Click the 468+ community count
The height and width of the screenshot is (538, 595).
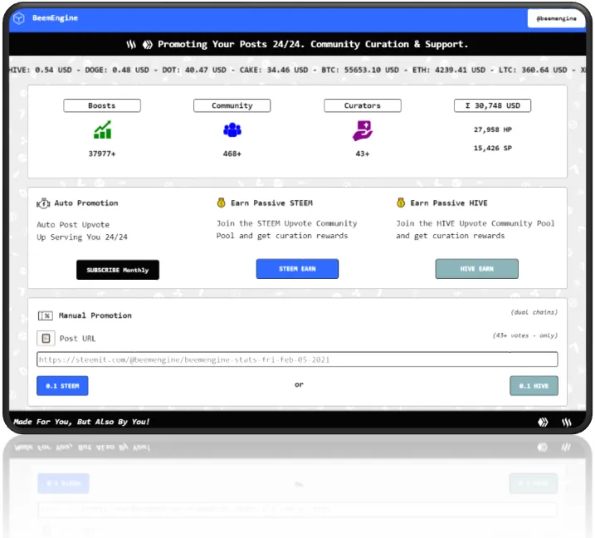click(x=232, y=154)
